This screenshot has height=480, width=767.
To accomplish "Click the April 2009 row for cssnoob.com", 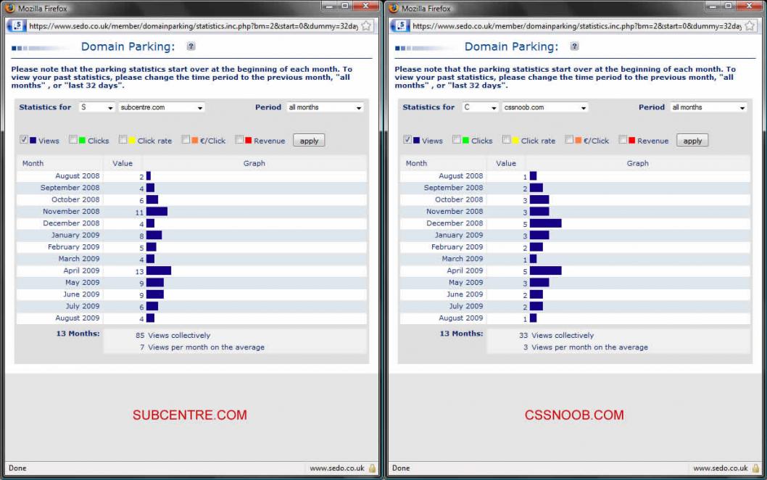I will [x=576, y=270].
